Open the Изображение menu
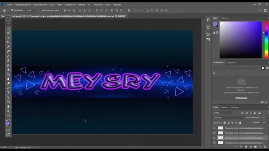269x151 pixels. pyautogui.click(x=40, y=5)
